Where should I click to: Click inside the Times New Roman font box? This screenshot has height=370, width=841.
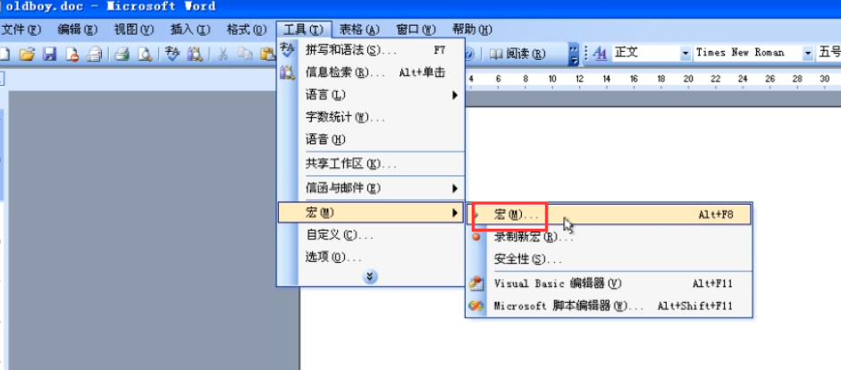pos(748,53)
